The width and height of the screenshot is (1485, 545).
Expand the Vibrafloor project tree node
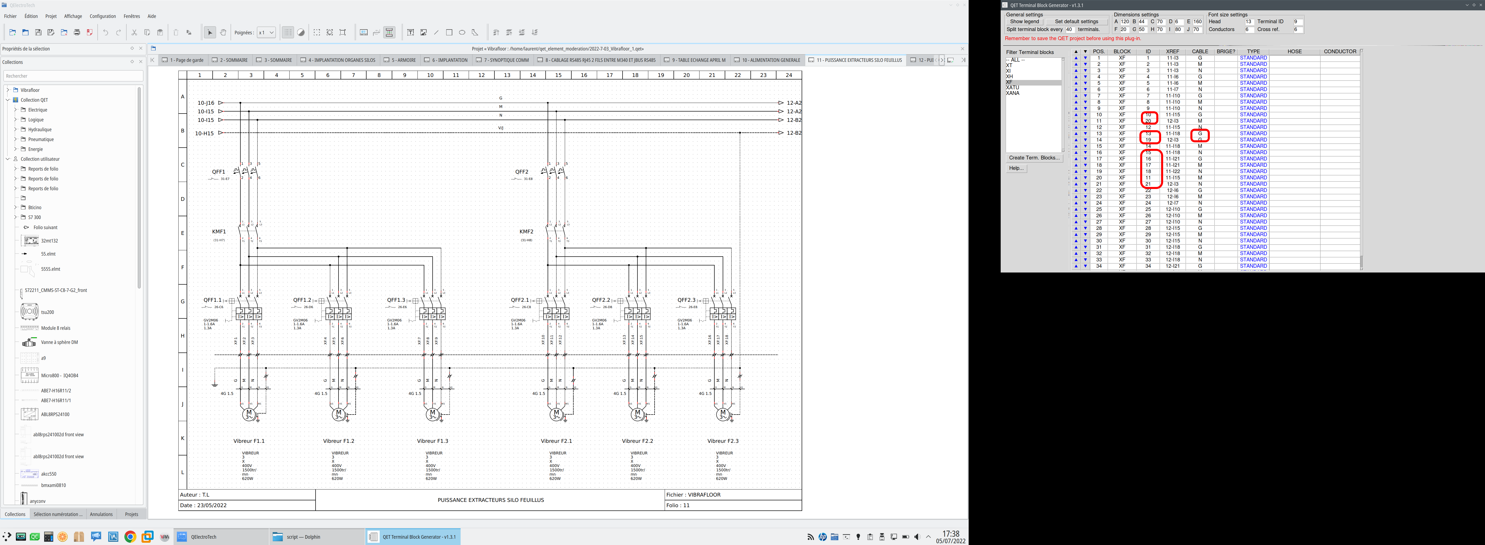click(8, 90)
